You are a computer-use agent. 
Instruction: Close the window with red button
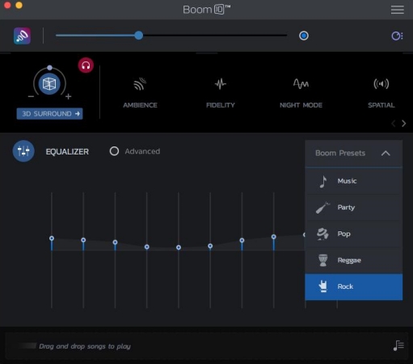(x=7, y=5)
